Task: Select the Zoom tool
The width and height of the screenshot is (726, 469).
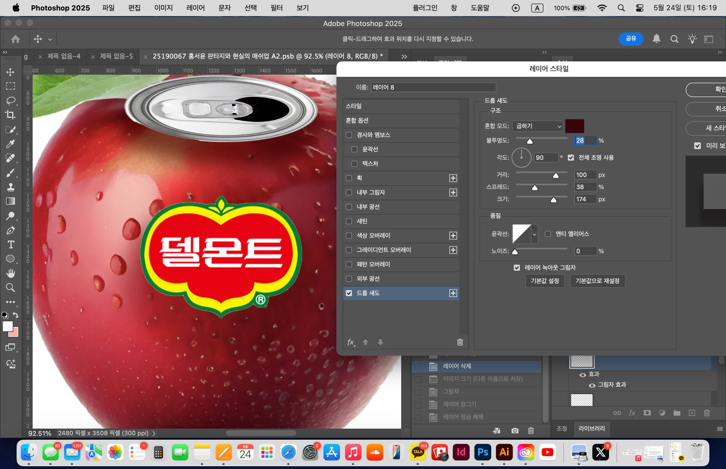Action: point(11,288)
